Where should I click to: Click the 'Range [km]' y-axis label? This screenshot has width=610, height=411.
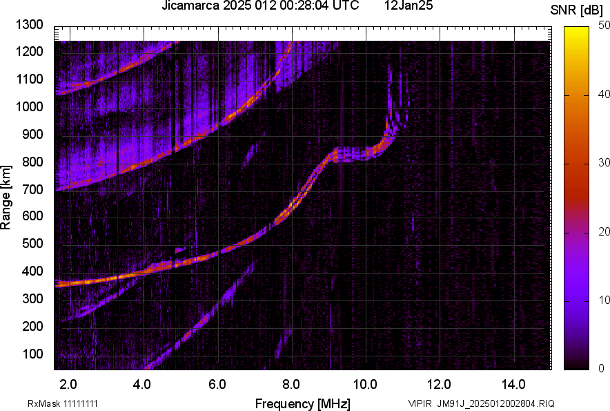coord(6,198)
